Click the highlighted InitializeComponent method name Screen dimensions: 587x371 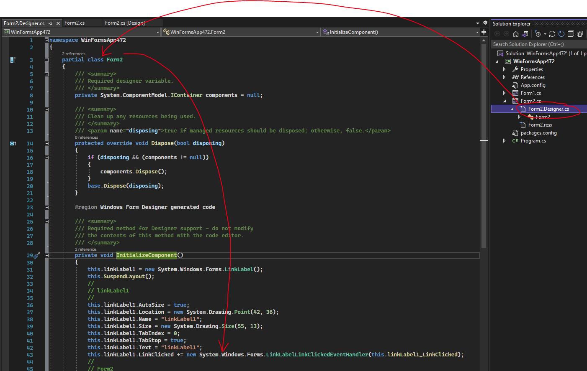pos(147,255)
